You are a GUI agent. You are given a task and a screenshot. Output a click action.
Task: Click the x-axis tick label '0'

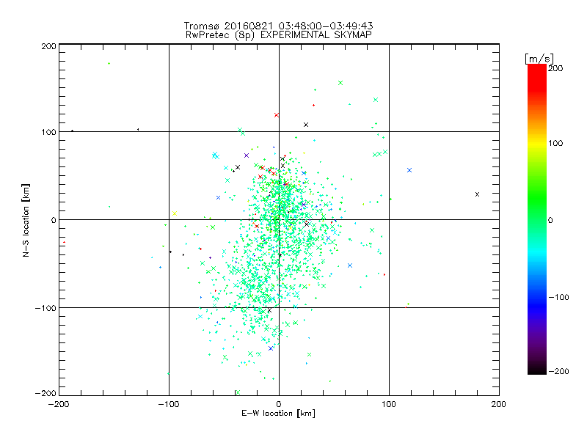(x=279, y=404)
